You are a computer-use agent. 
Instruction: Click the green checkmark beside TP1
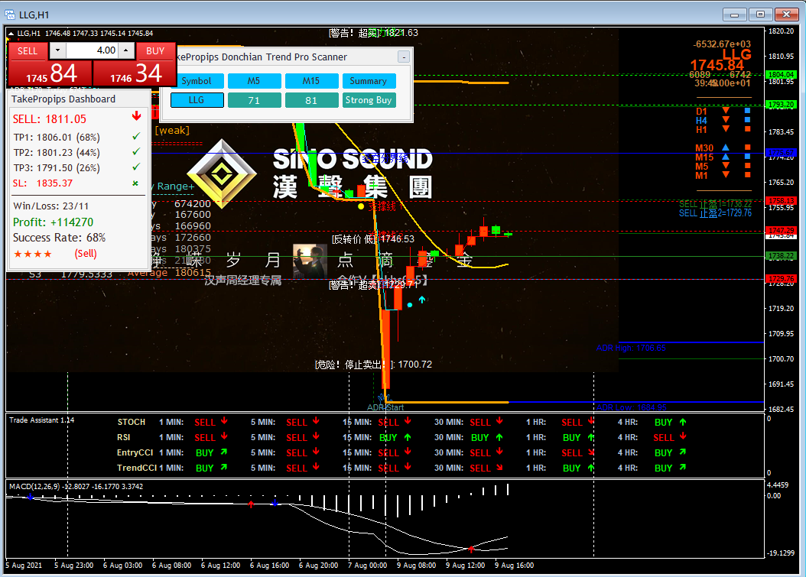coord(136,136)
